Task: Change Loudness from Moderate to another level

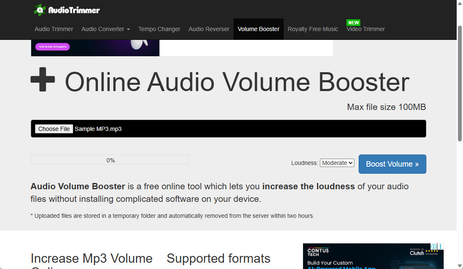Action: click(x=337, y=162)
